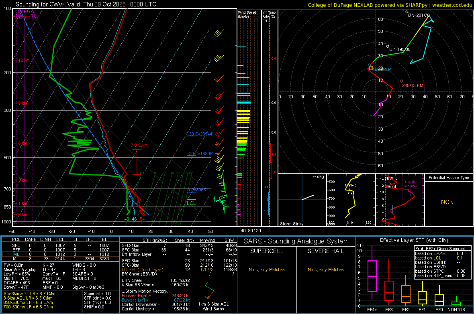The width and height of the screenshot is (474, 314).
Task: Click the 'Classic Supercell' label
Action: pos(410,184)
